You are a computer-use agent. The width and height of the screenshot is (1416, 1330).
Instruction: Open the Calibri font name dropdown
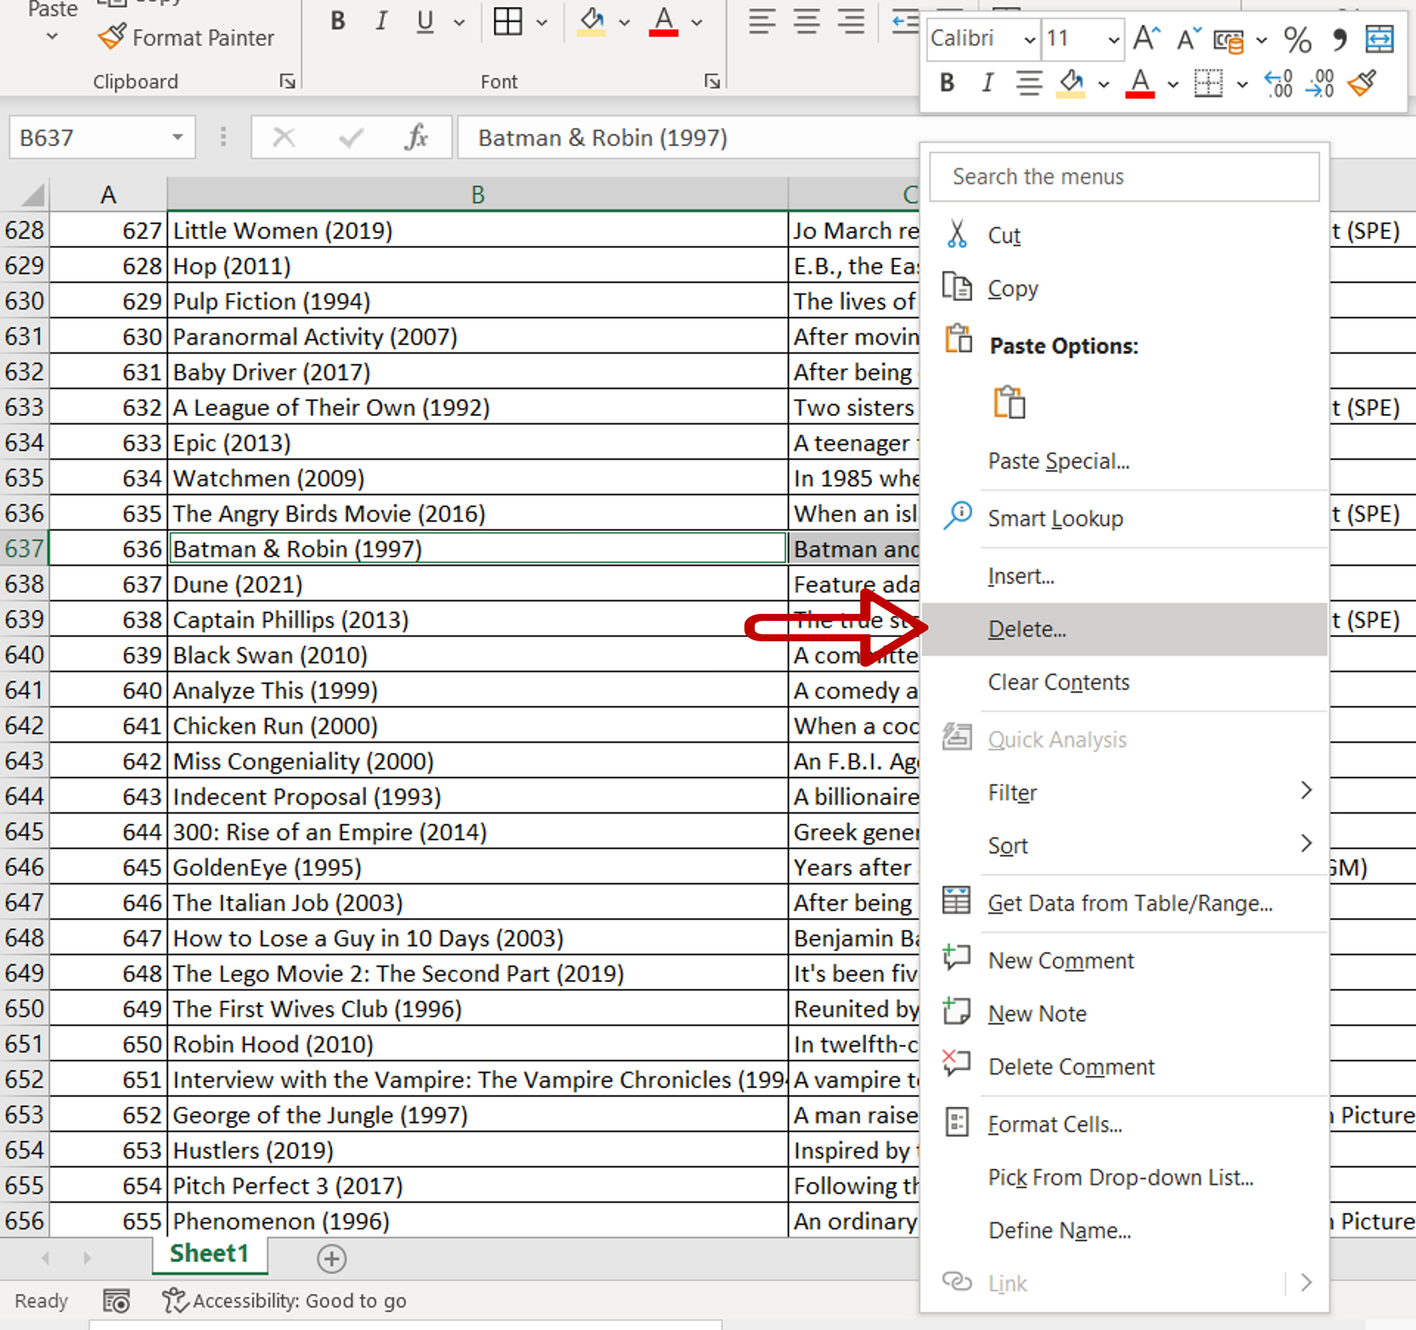(1029, 39)
